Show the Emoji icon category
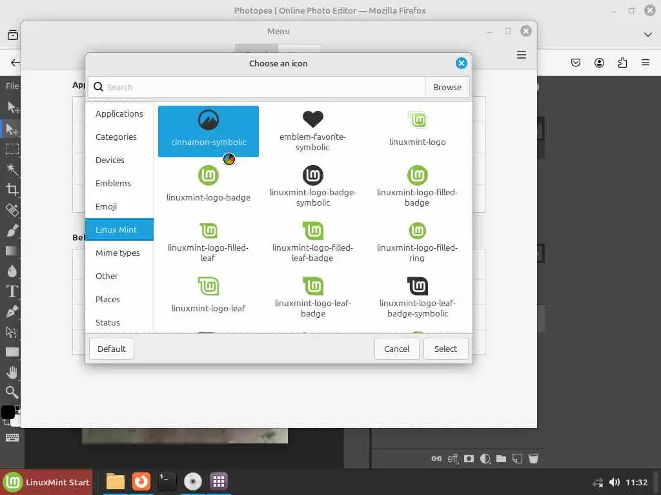Screen dimensions: 661x495 (x=119, y=206)
